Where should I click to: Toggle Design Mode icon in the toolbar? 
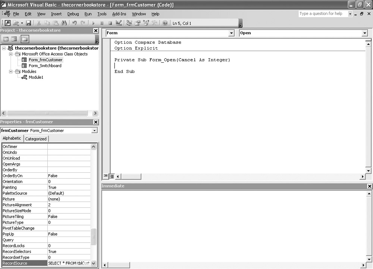pyautogui.click(x=119, y=23)
